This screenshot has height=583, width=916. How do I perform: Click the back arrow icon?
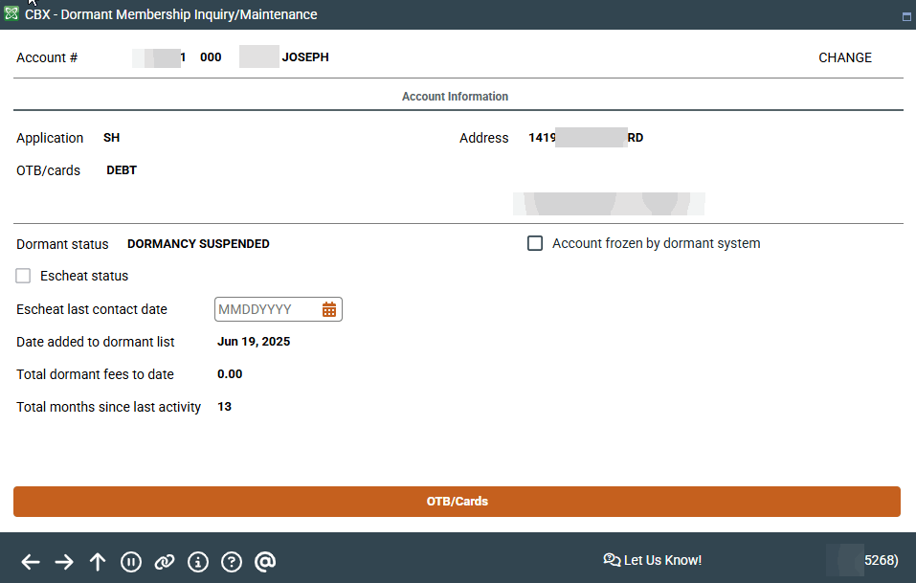coord(31,562)
